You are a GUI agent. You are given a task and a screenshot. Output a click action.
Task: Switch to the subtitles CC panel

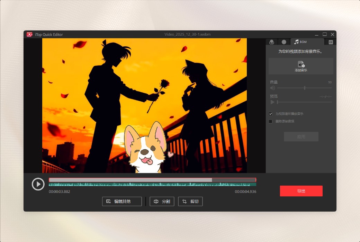pyautogui.click(x=331, y=41)
